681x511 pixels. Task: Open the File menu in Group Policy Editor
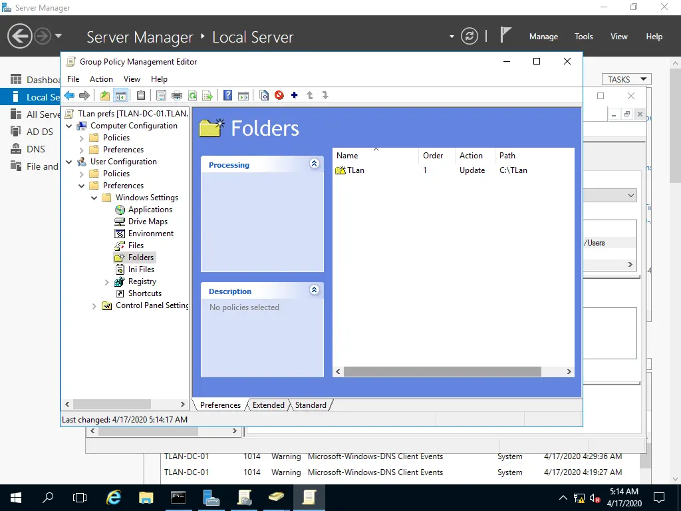(73, 79)
